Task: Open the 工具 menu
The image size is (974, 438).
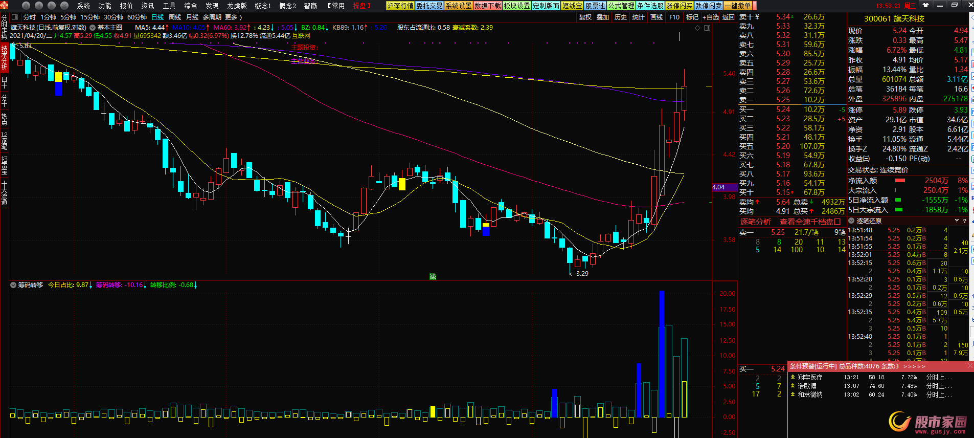Action: [169, 6]
